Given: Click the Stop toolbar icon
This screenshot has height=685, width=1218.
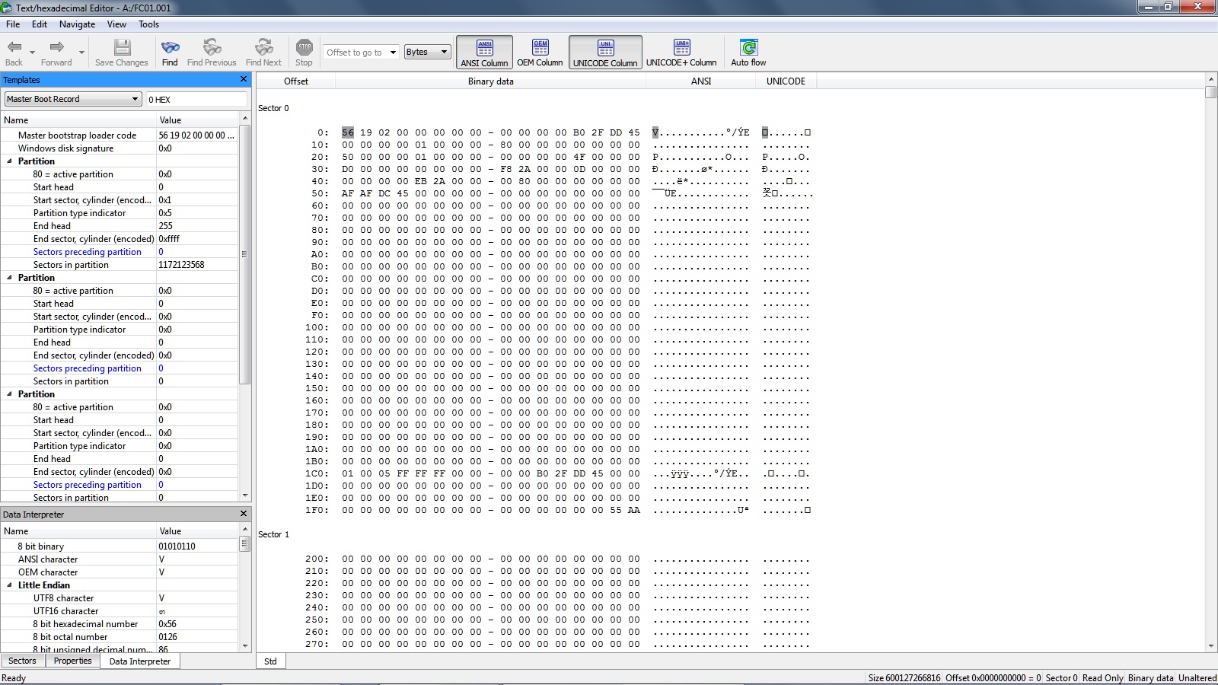Looking at the screenshot, I should click(304, 47).
